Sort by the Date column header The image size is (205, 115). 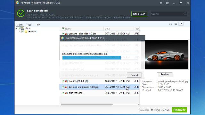(x=107, y=29)
